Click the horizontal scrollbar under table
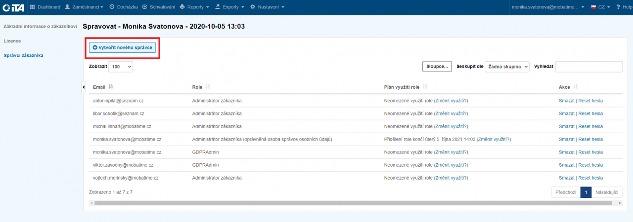Viewport: 633px width, 222px height. pyautogui.click(x=346, y=203)
